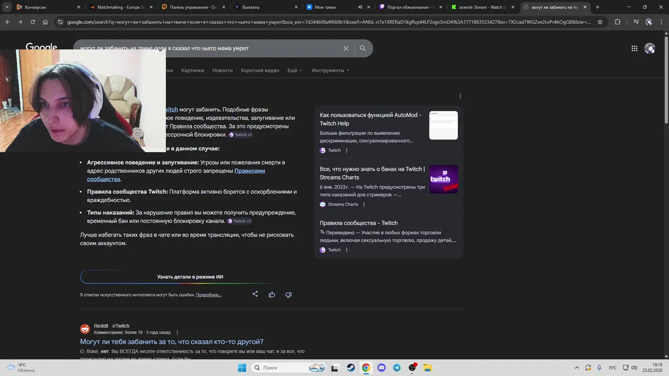
Task: Switch to the arancle Stream tab
Action: pos(482,7)
